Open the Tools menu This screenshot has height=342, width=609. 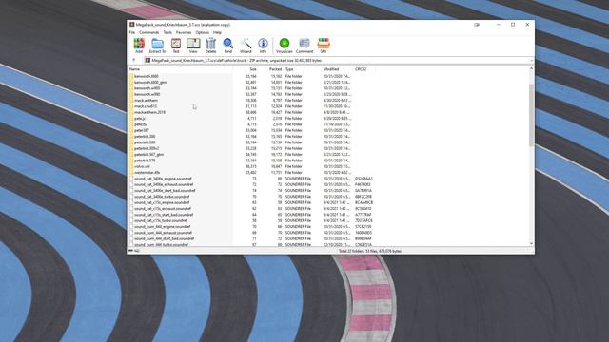tap(167, 32)
